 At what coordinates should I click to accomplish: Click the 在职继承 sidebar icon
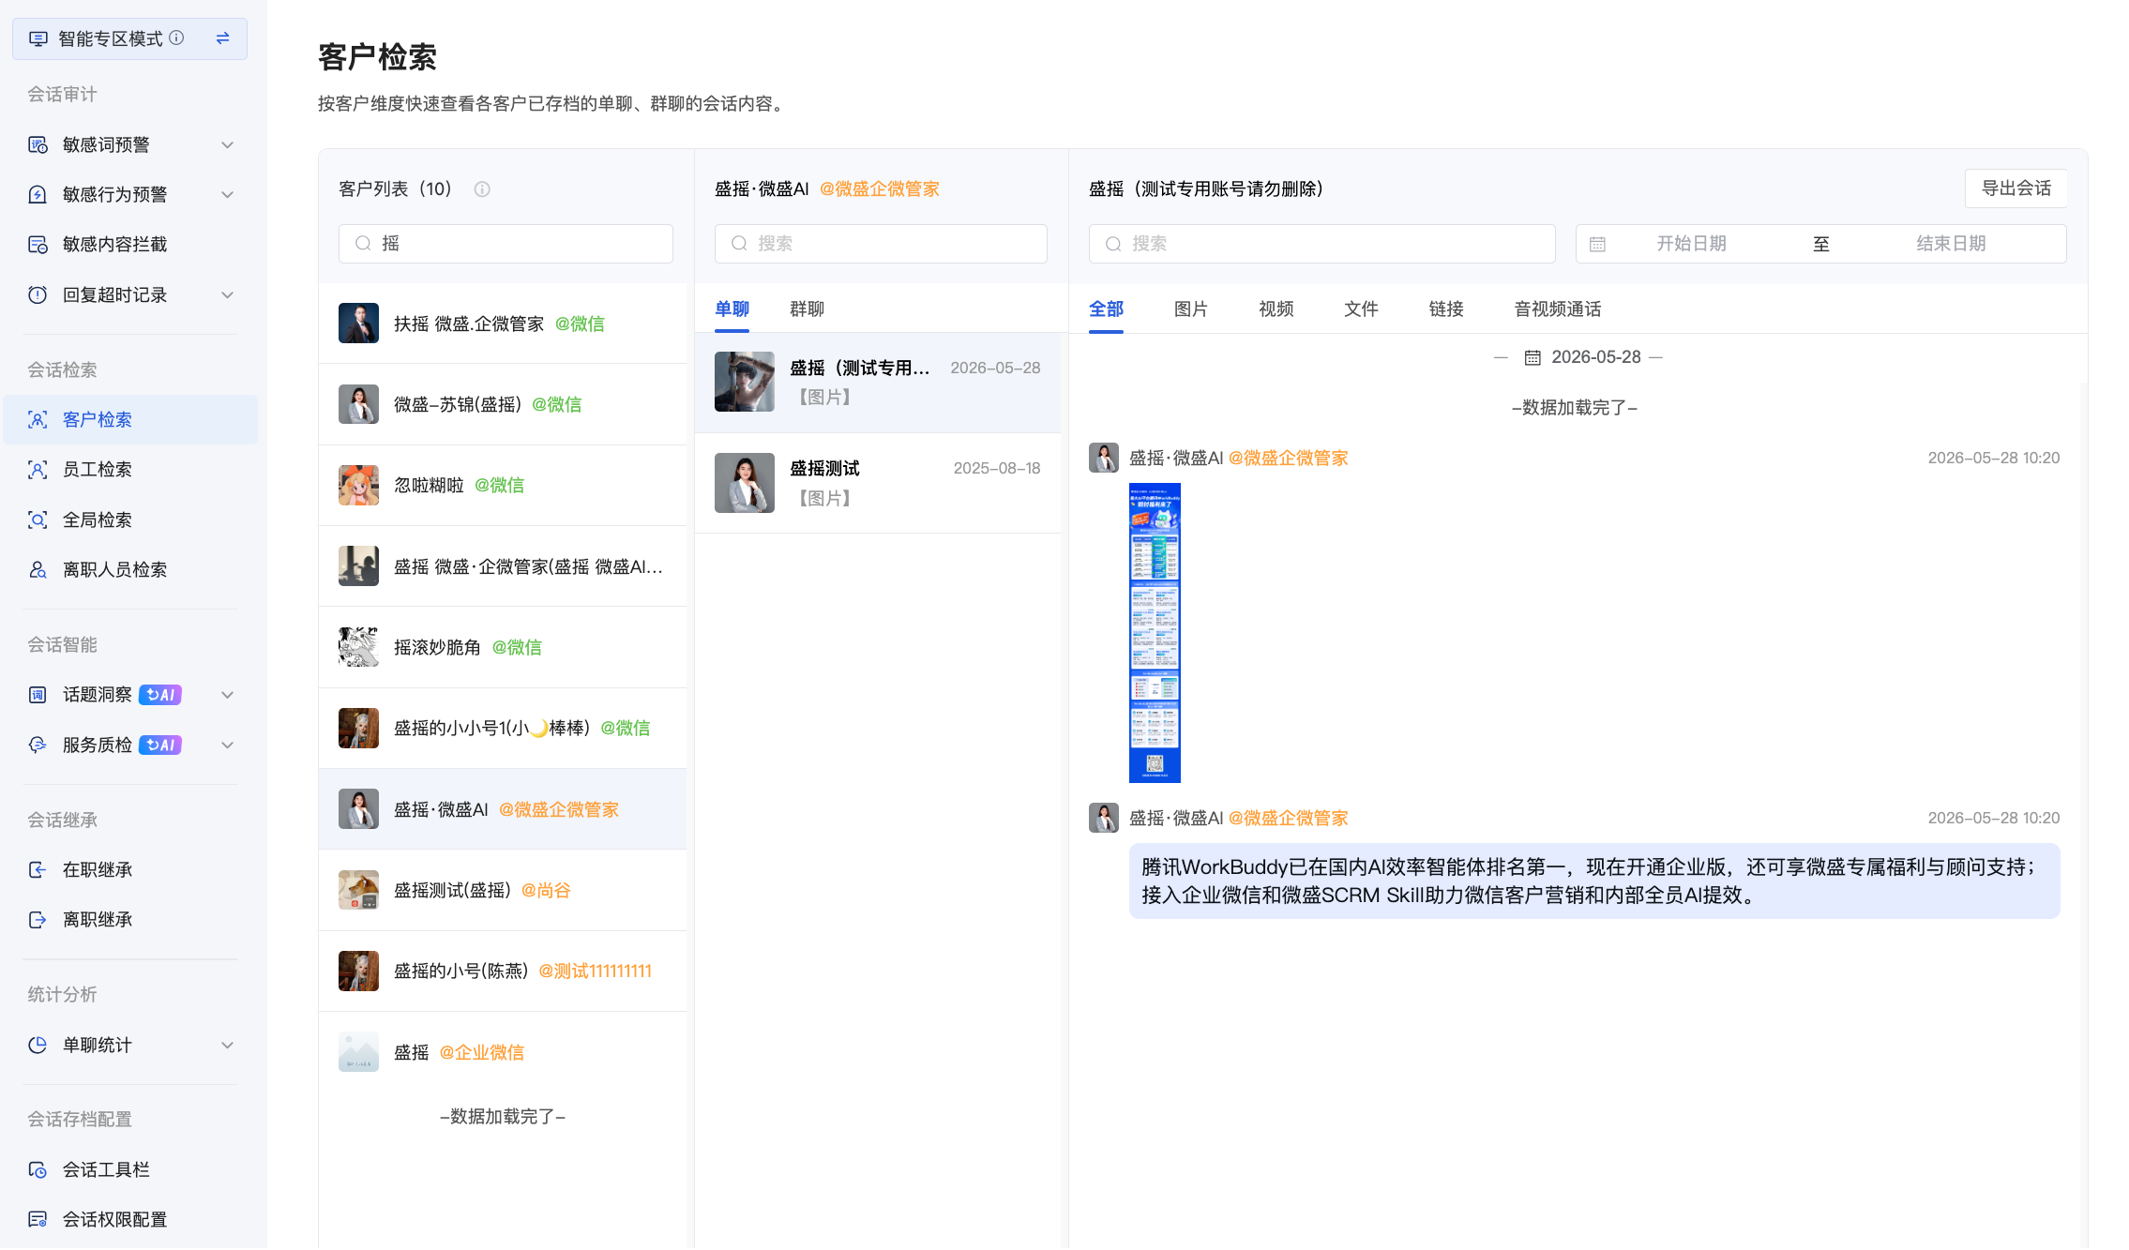point(38,870)
